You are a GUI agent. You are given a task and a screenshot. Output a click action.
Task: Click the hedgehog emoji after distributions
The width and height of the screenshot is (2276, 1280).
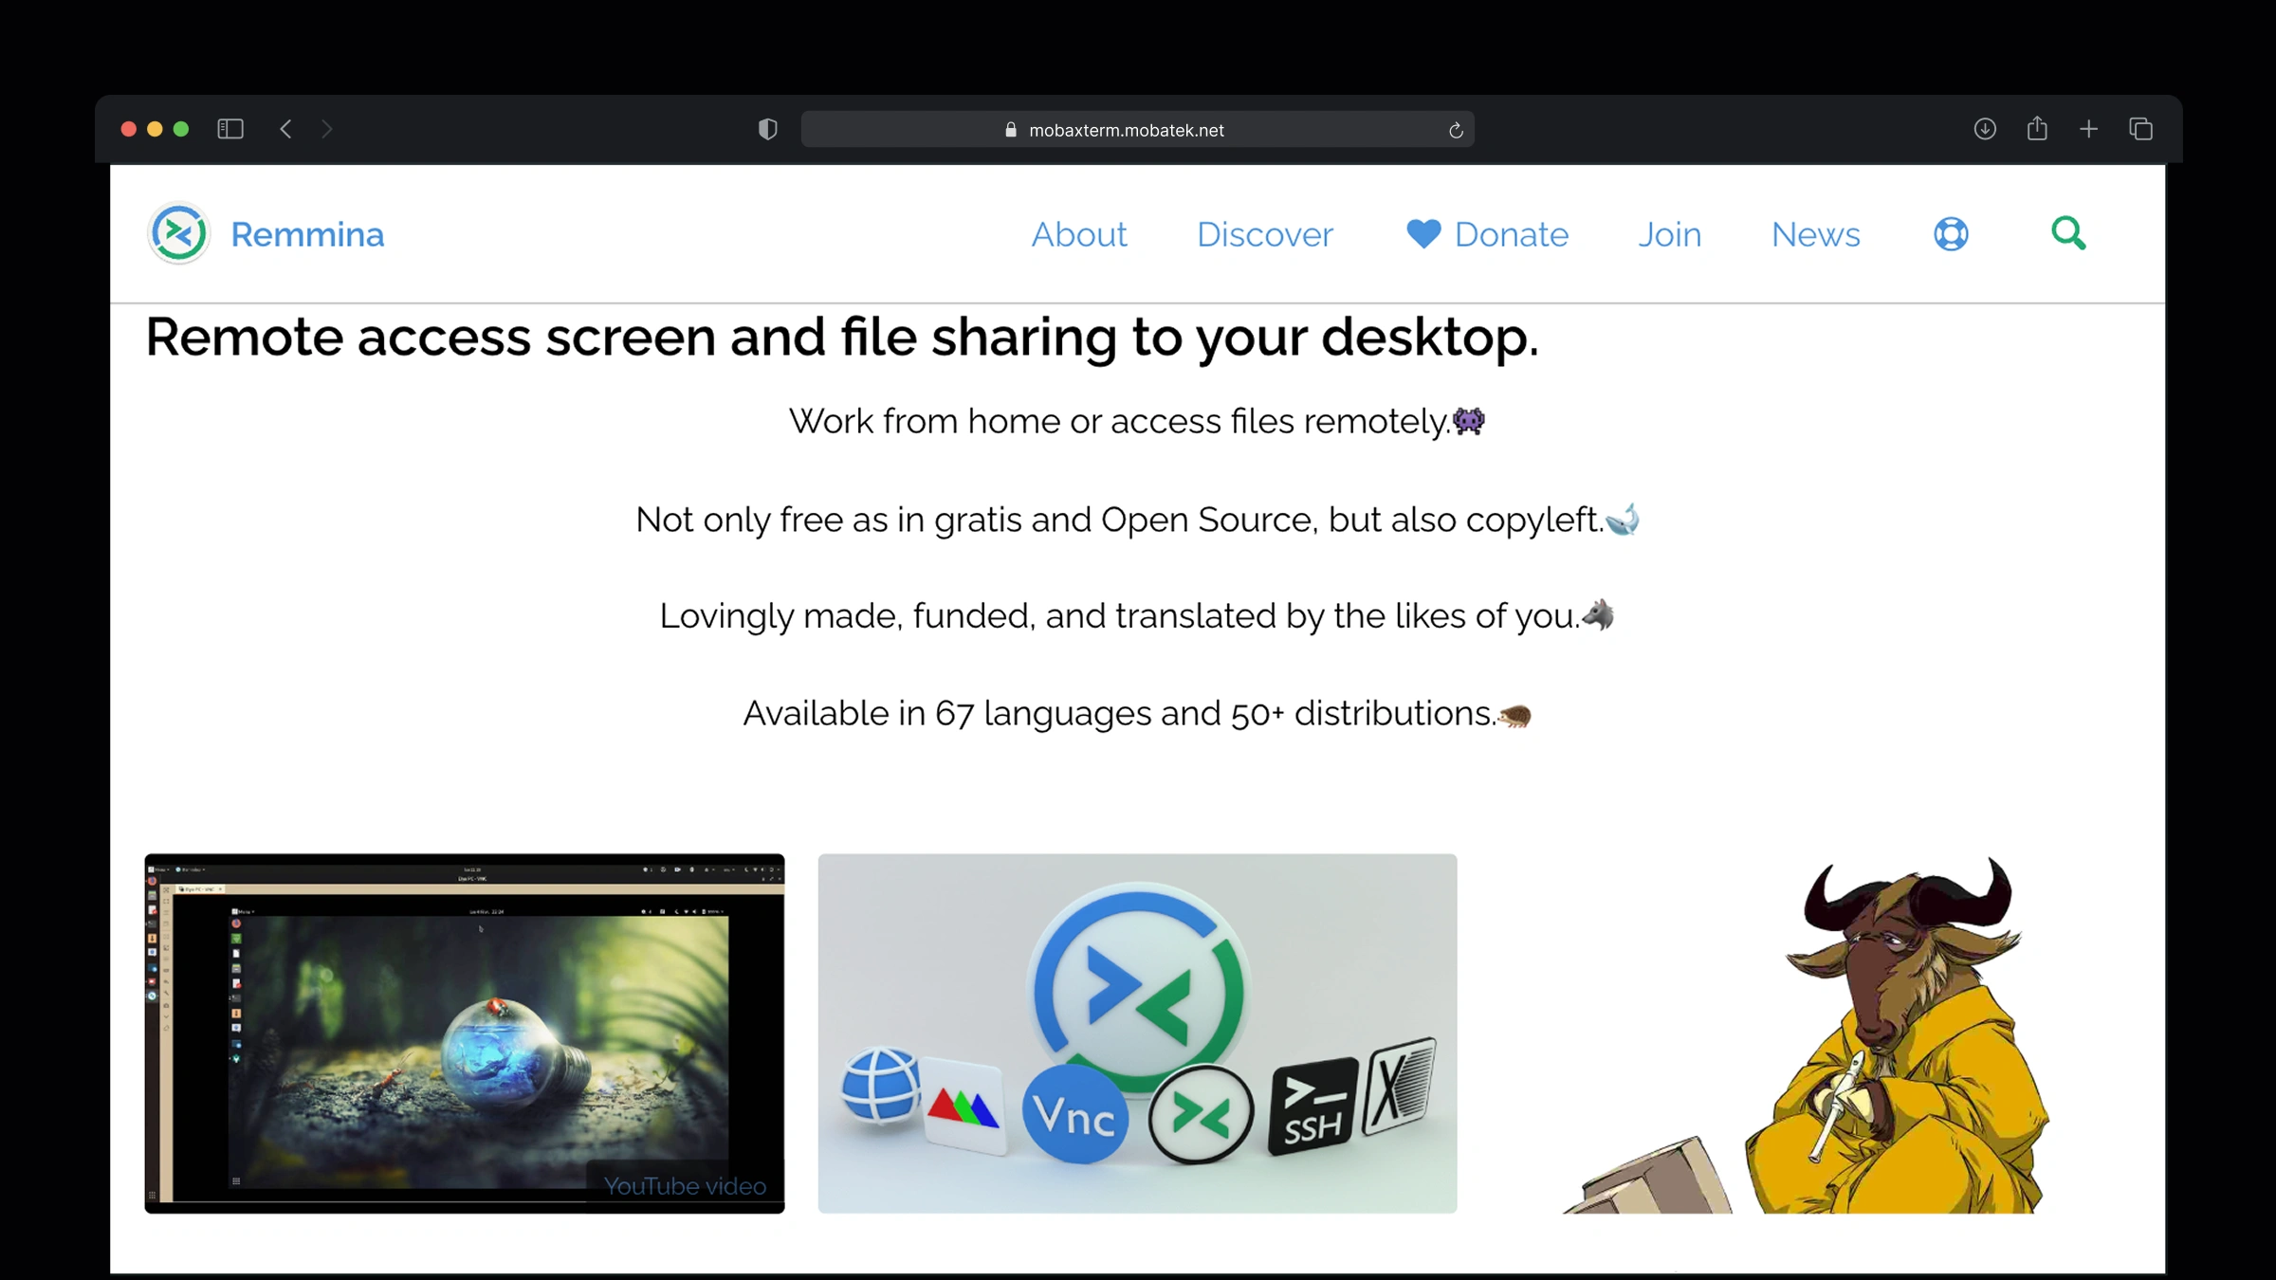point(1514,716)
